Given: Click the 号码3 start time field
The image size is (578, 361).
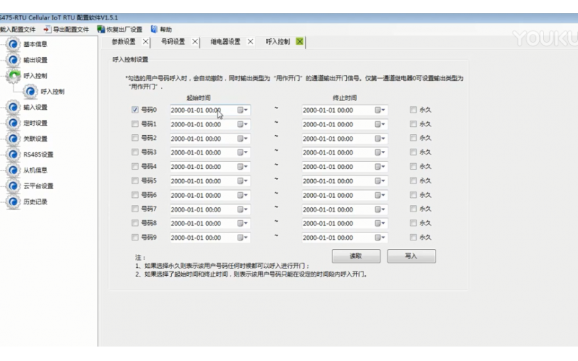Looking at the screenshot, I should (x=210, y=152).
